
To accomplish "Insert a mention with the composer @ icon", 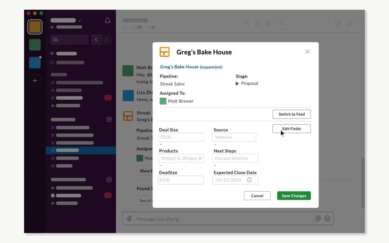I will 318,218.
